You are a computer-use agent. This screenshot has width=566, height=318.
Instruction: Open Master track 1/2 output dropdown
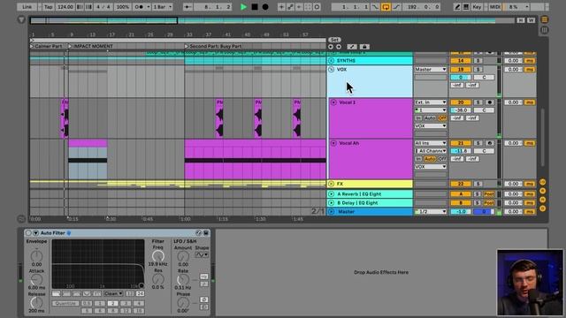coord(431,212)
